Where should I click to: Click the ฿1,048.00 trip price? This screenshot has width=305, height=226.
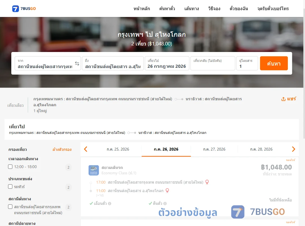[276, 167]
